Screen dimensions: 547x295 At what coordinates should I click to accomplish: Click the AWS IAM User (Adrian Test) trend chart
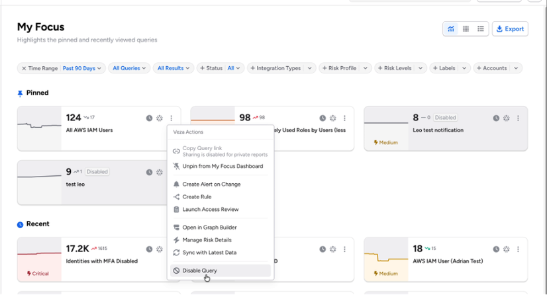(386, 259)
